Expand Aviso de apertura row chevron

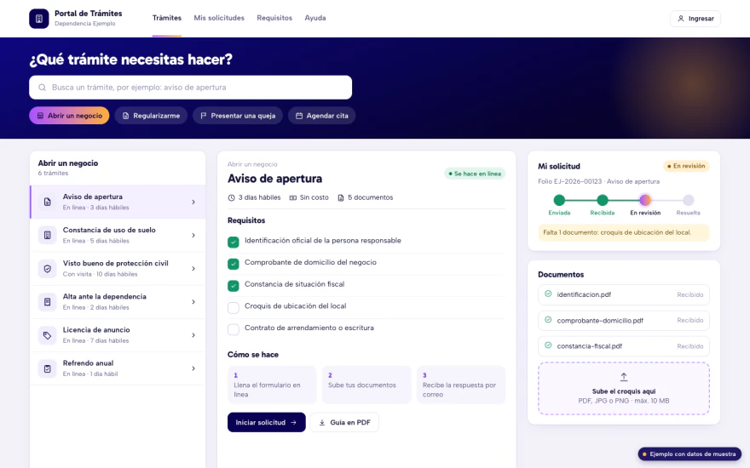pyautogui.click(x=193, y=202)
